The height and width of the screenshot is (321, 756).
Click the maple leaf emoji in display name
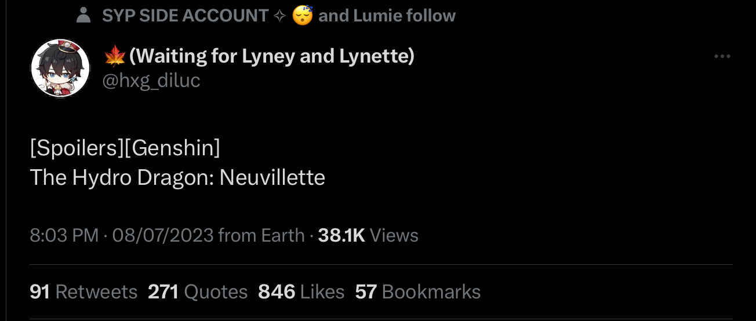(x=114, y=57)
